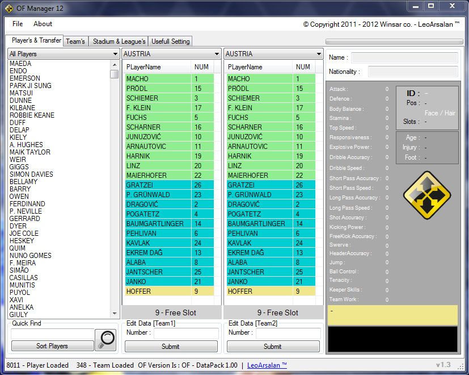Click the Name input field
Screen dimensions: 469x375
tap(404, 58)
